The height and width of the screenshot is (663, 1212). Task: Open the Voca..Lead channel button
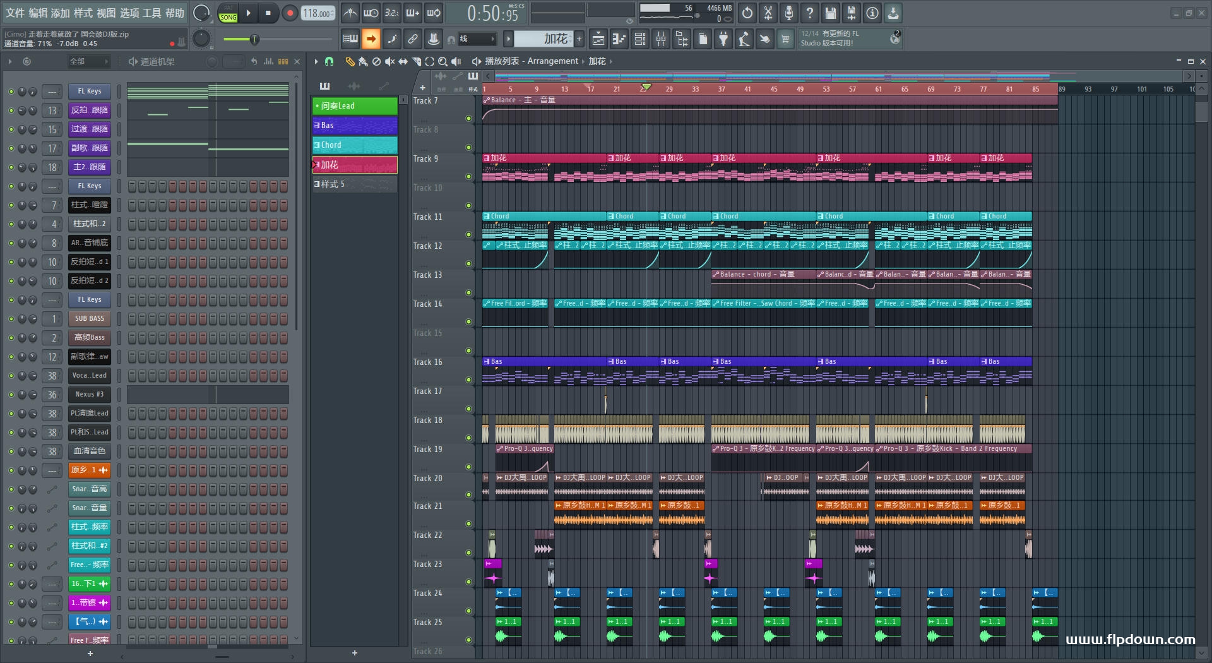[89, 376]
